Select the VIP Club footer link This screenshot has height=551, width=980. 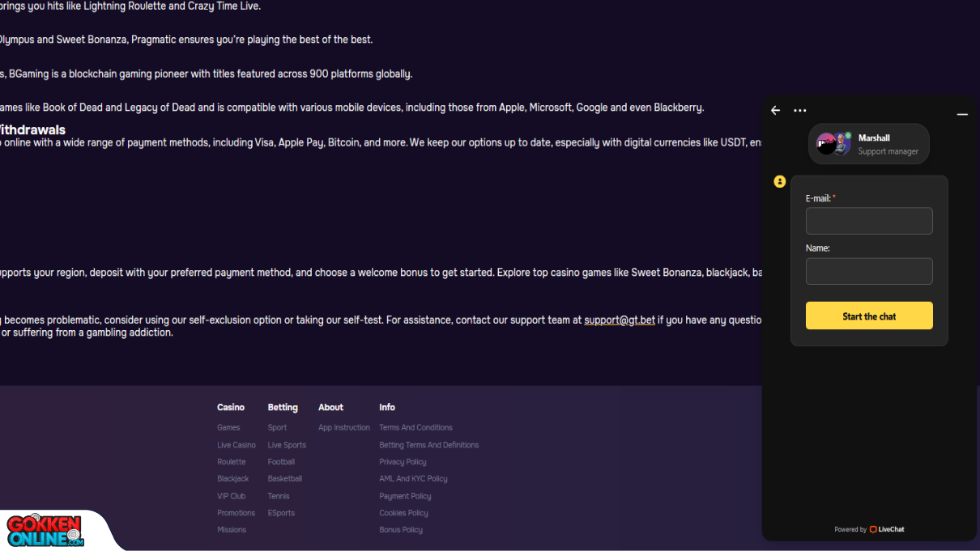point(231,496)
